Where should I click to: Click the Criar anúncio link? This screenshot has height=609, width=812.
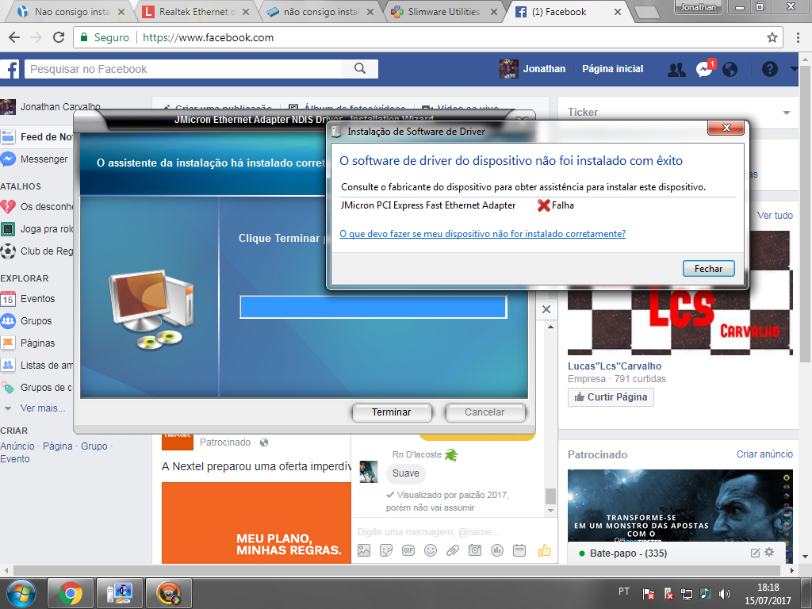pyautogui.click(x=764, y=454)
